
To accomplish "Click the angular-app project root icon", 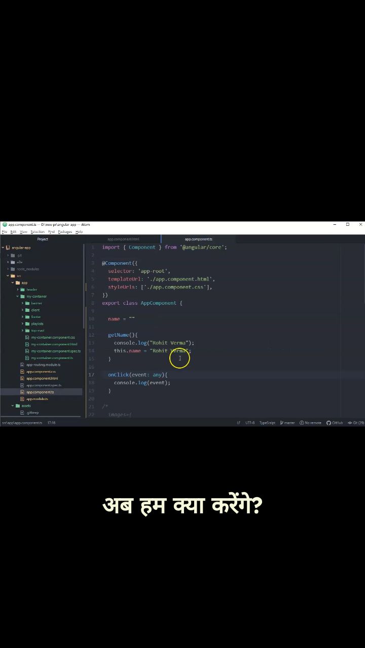I will point(8,248).
